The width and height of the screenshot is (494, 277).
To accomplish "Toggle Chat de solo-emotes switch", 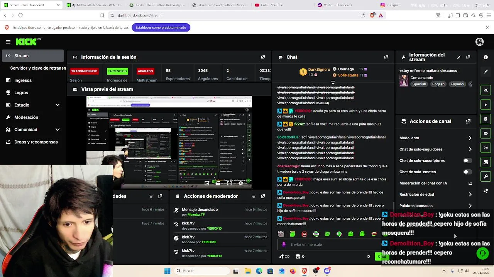I will [467, 172].
